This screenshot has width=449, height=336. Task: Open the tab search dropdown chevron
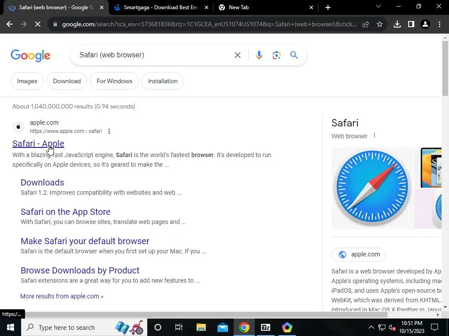[378, 6]
